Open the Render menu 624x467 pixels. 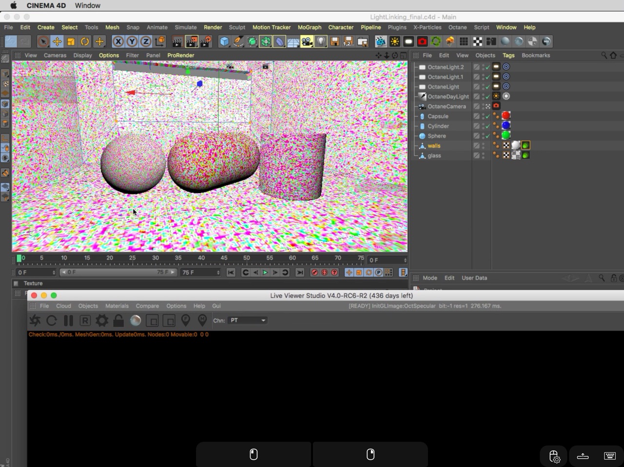point(213,27)
